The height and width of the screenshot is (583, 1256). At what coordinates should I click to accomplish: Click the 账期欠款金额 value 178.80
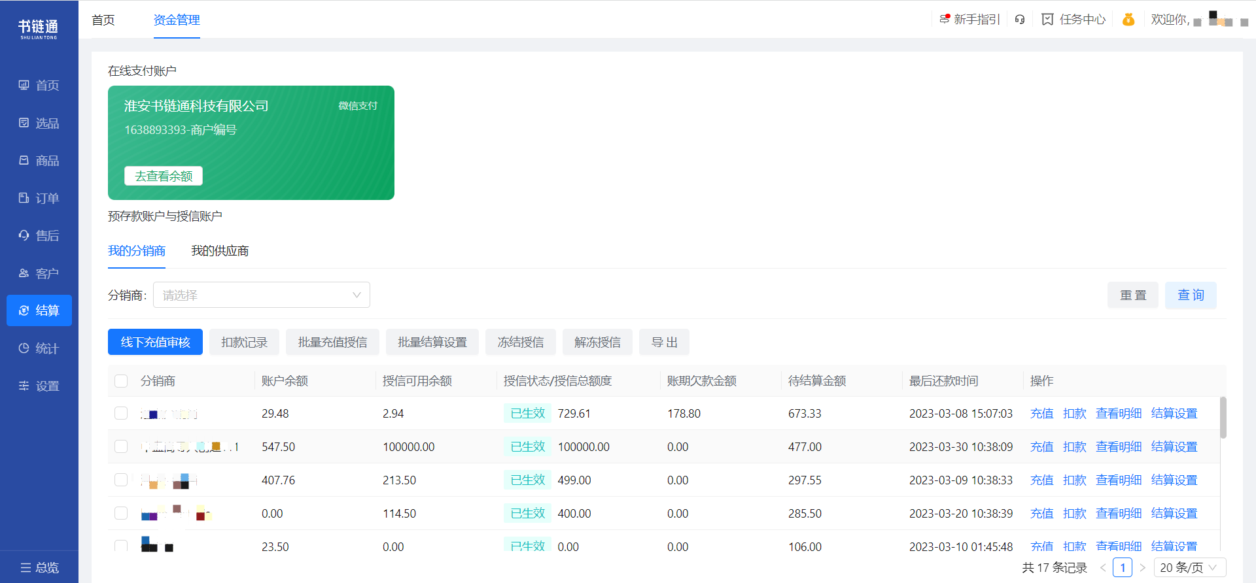pyautogui.click(x=684, y=413)
